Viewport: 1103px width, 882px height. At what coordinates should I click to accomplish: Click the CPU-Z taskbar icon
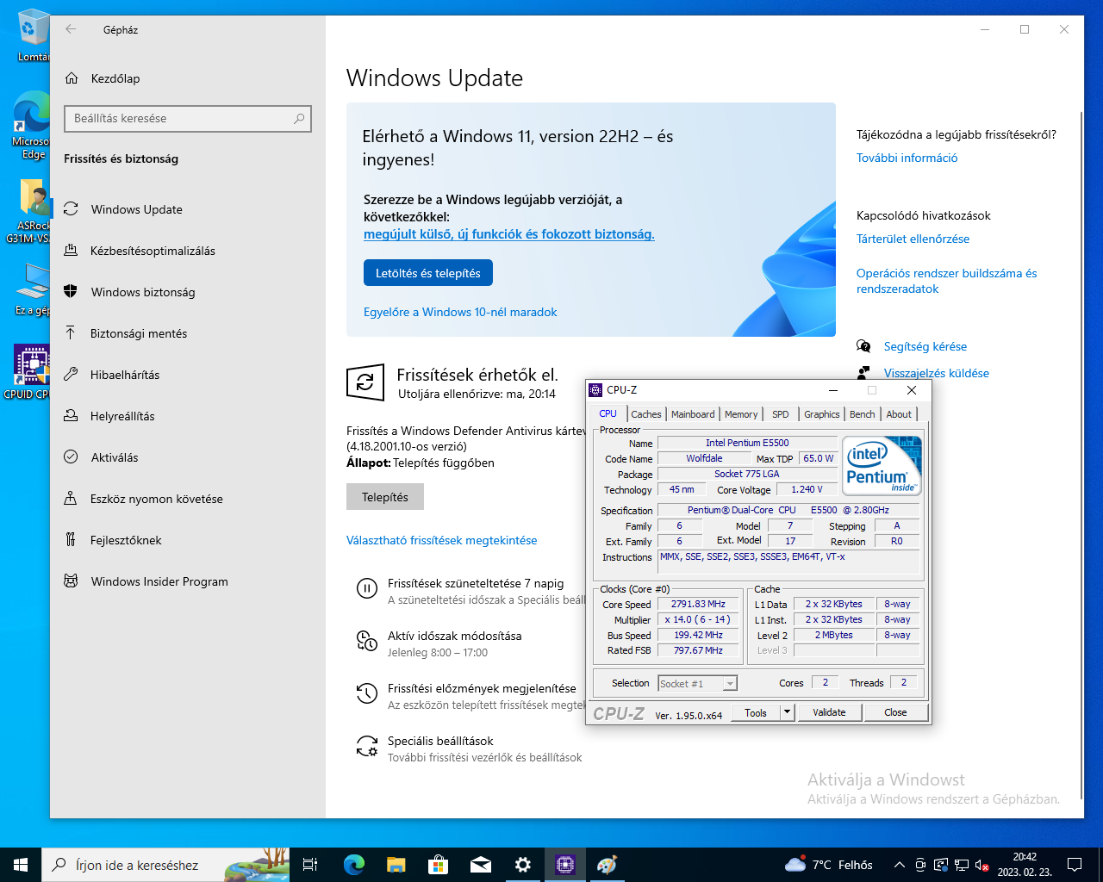(x=565, y=865)
